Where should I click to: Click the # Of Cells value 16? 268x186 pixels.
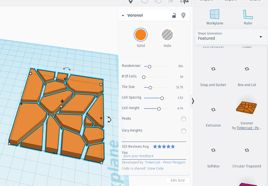tap(181, 77)
